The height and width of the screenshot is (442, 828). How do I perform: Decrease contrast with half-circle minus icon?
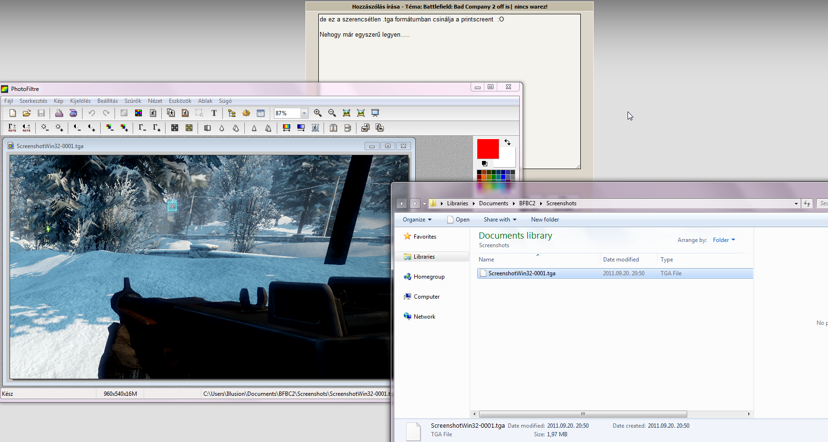pyautogui.click(x=77, y=128)
